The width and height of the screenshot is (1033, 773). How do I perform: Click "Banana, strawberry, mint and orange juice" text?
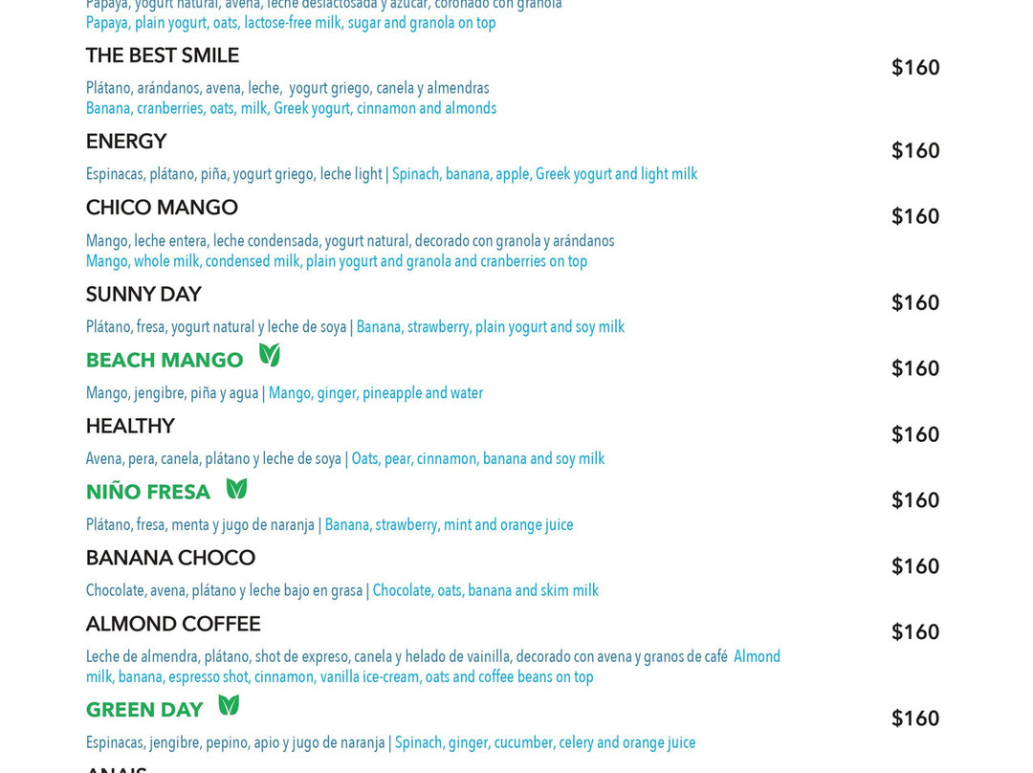pos(449,525)
